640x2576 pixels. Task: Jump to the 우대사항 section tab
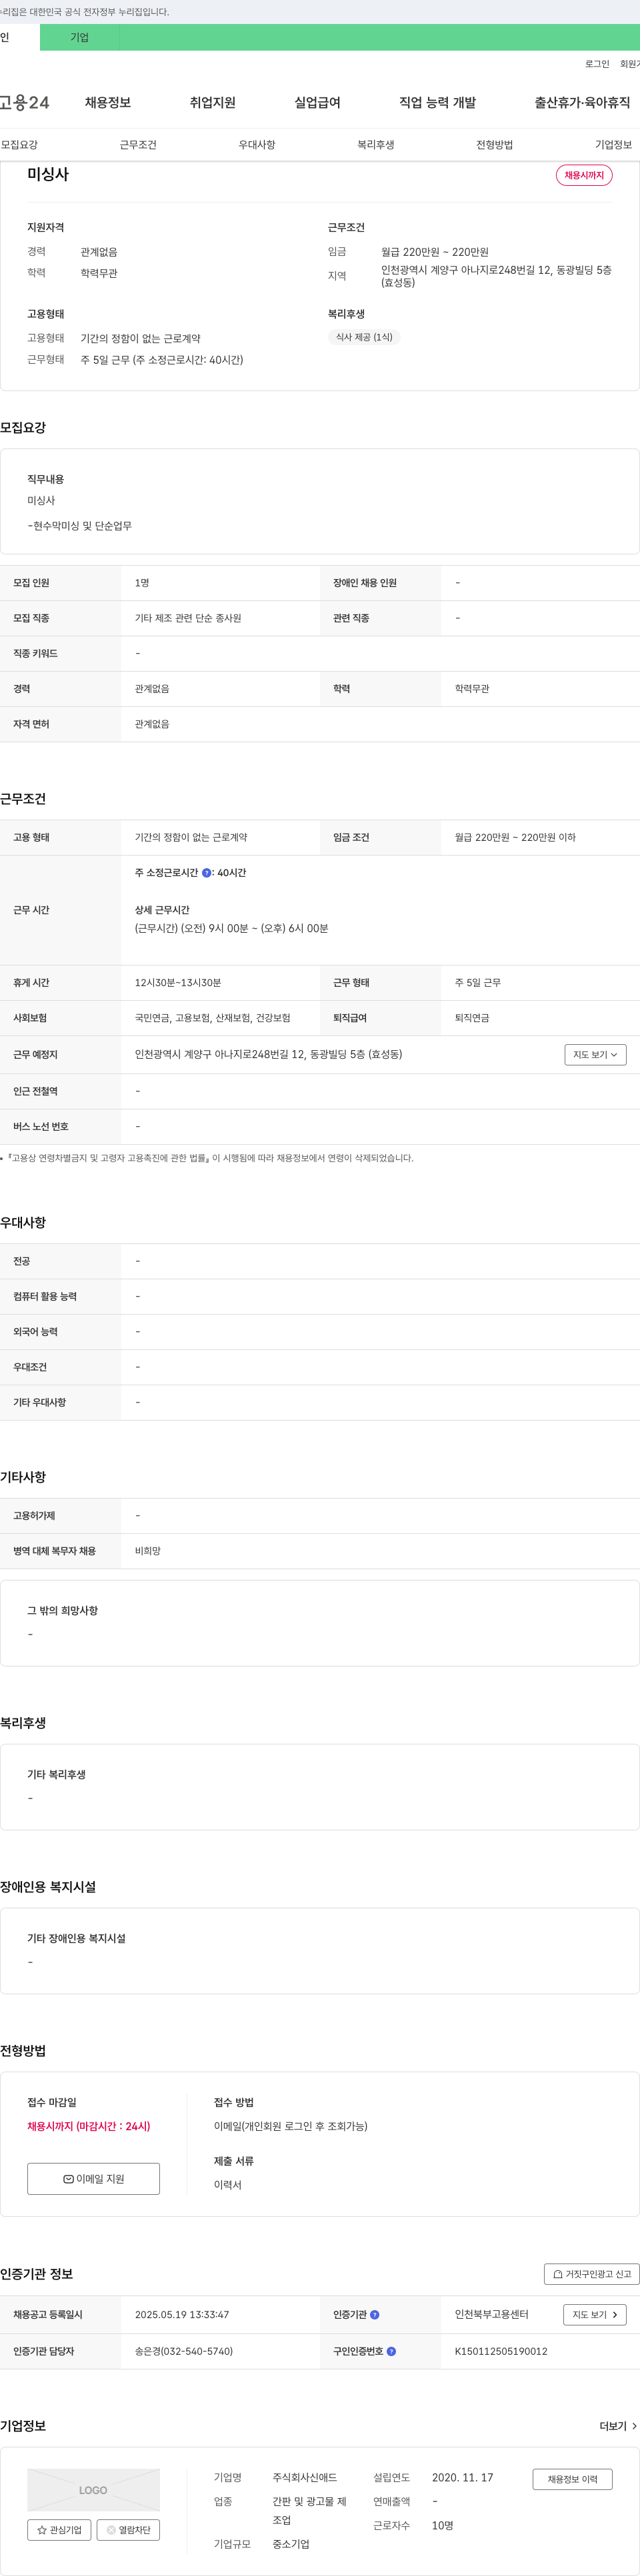tap(257, 145)
